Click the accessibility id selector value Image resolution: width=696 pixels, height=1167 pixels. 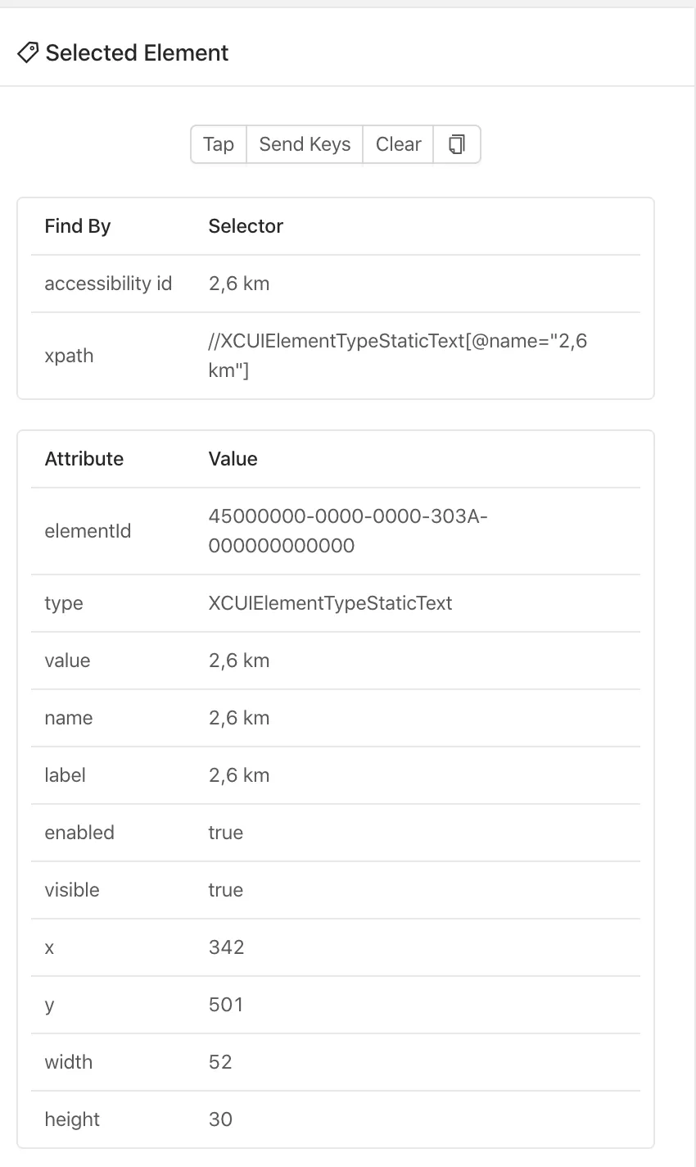point(239,284)
